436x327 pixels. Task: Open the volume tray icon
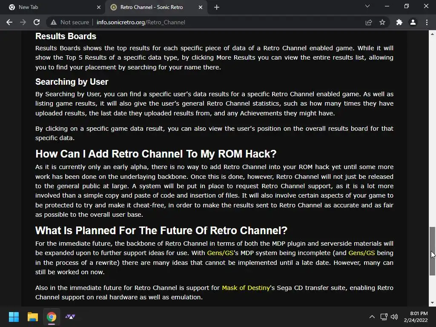[394, 317]
